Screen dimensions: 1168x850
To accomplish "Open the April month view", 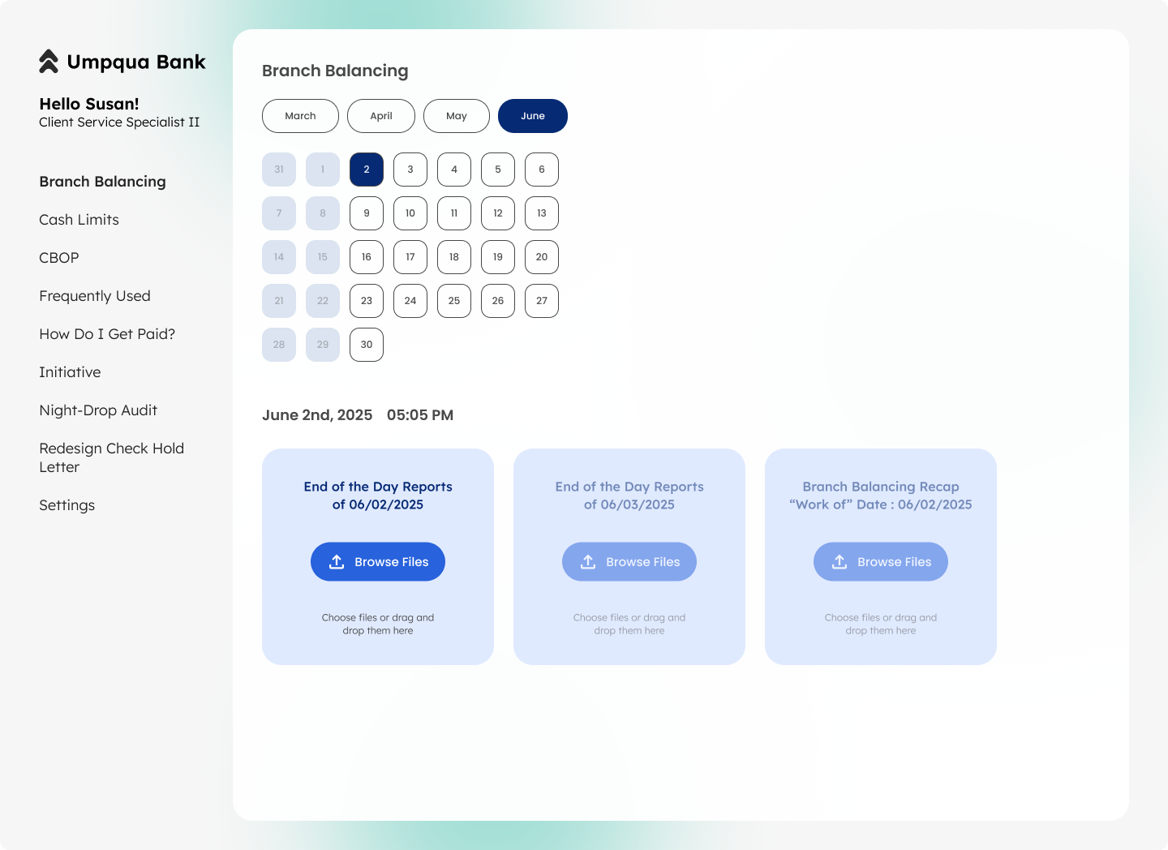I will [380, 116].
